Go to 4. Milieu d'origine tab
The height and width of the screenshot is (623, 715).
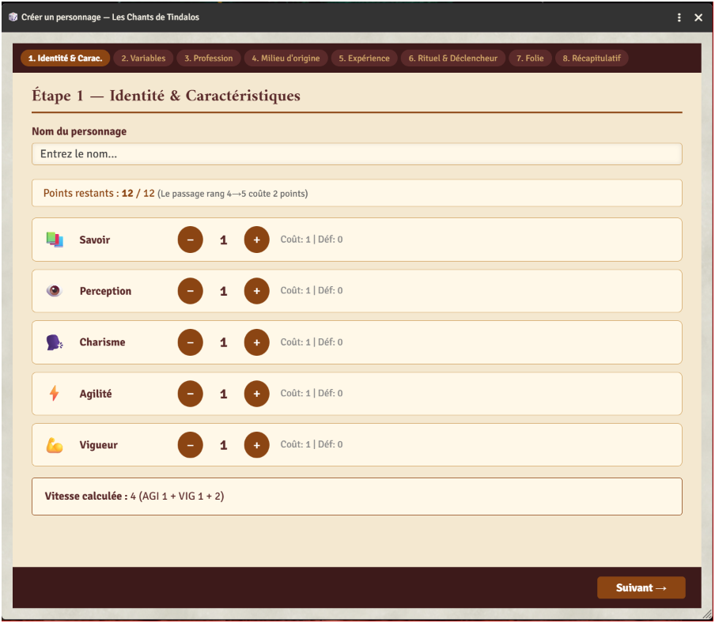pos(286,58)
